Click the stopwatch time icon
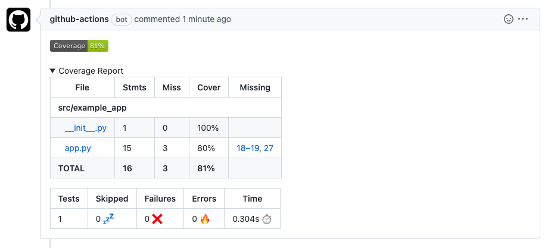 267,219
